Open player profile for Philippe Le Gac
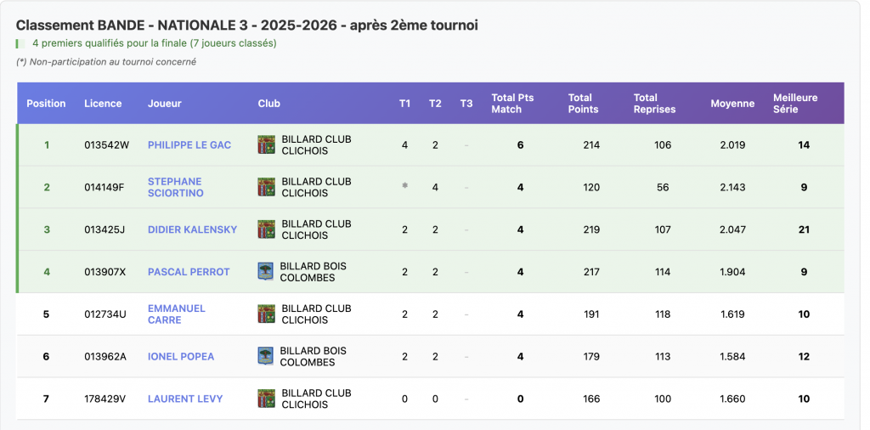This screenshot has width=870, height=430. click(189, 145)
